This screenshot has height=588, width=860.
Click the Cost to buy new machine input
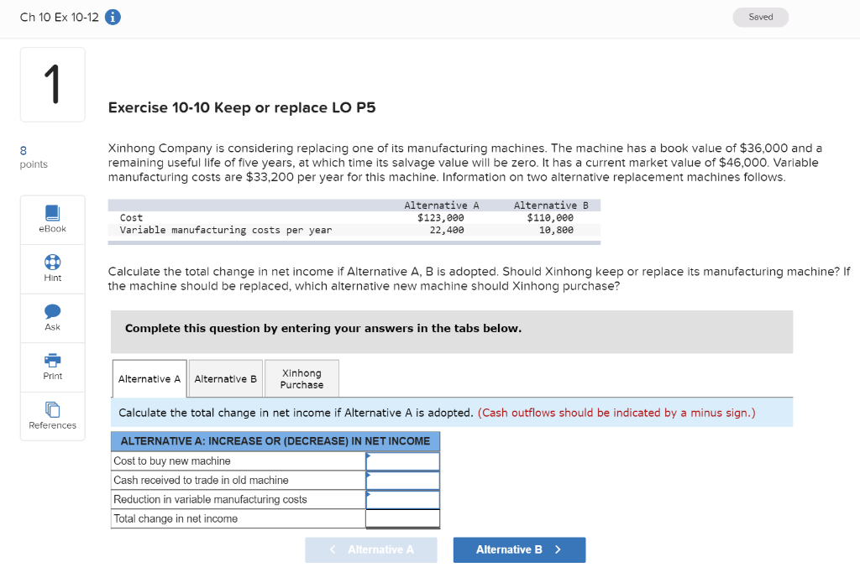(402, 461)
